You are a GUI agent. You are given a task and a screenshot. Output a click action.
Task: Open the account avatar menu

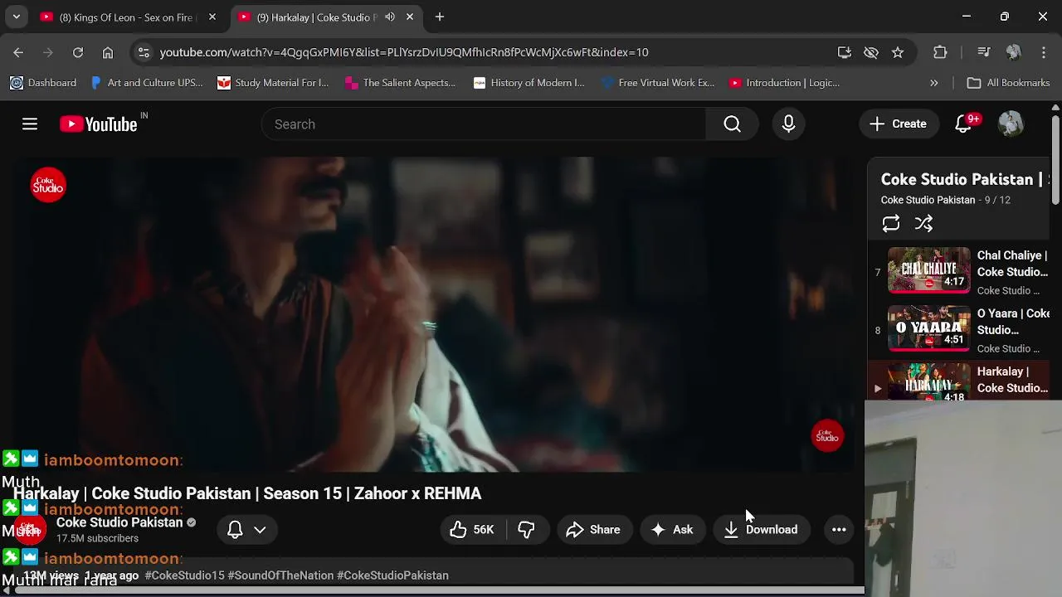(x=1011, y=124)
